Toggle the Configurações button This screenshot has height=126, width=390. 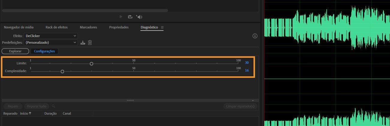point(44,51)
